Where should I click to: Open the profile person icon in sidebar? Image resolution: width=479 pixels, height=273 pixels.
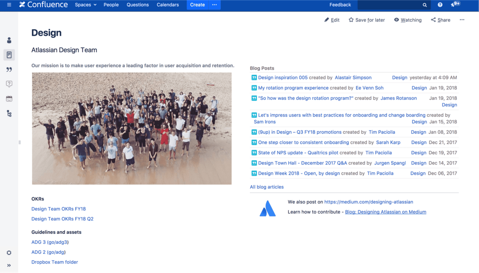point(9,40)
